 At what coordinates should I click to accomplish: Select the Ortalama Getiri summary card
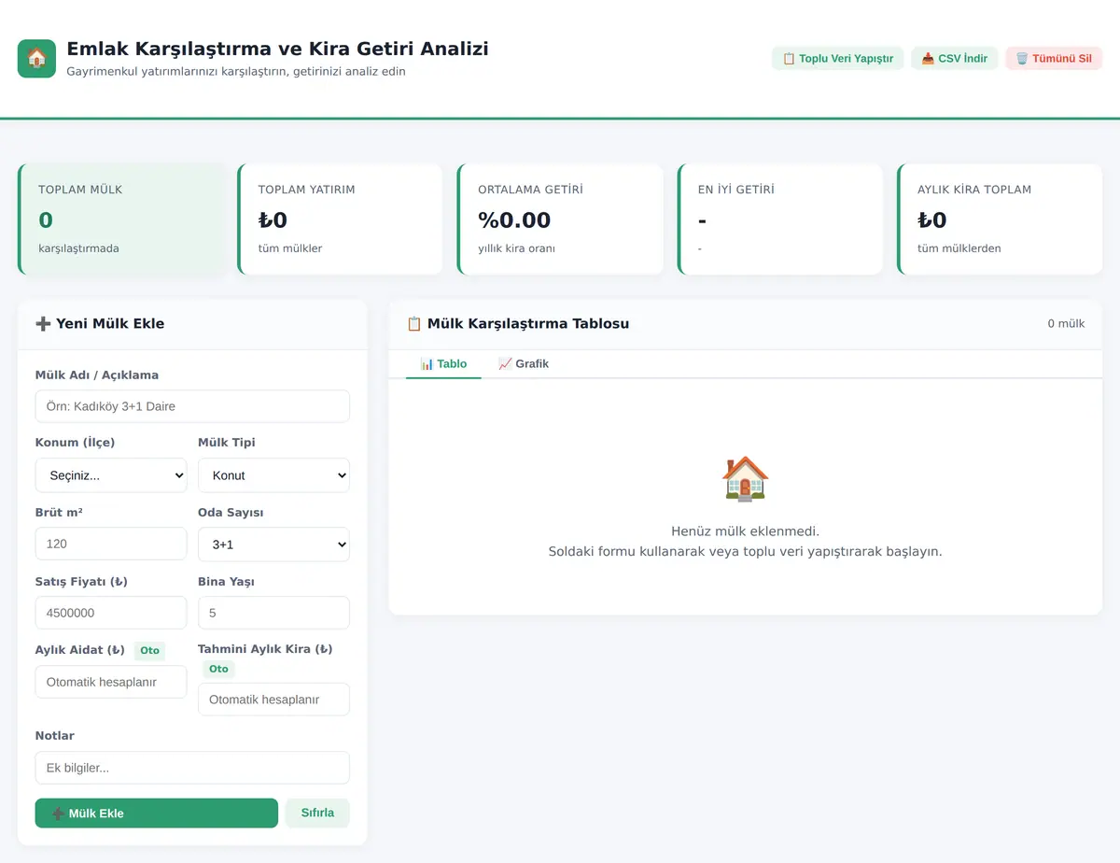(x=560, y=219)
